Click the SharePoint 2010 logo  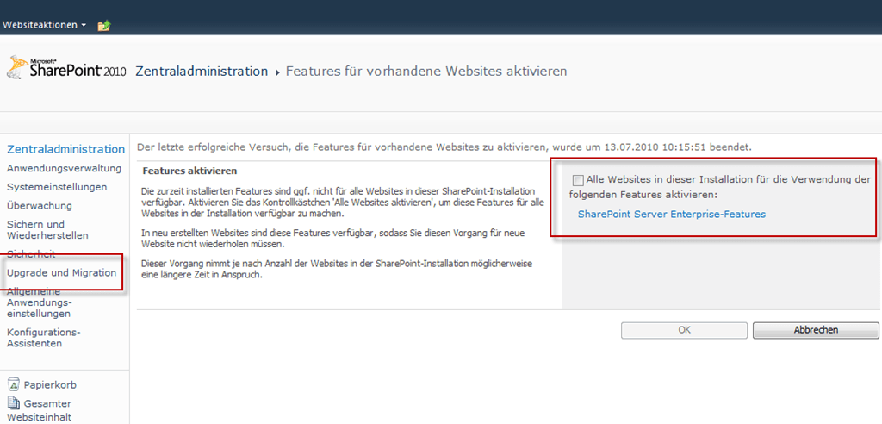pos(65,67)
